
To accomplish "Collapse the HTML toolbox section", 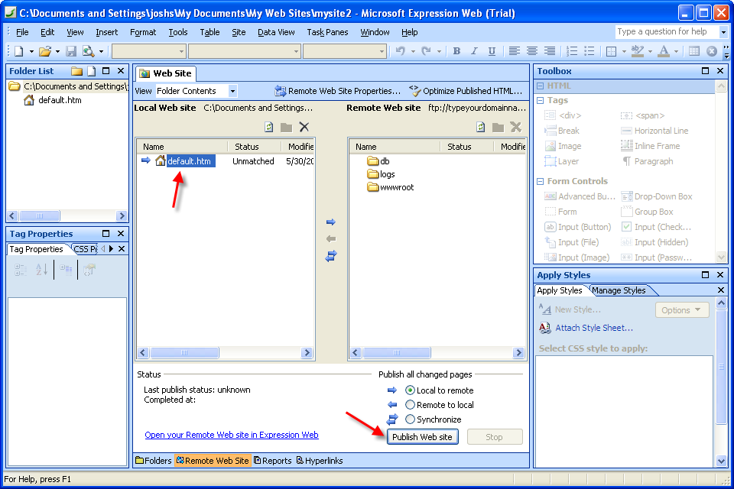I will 541,86.
